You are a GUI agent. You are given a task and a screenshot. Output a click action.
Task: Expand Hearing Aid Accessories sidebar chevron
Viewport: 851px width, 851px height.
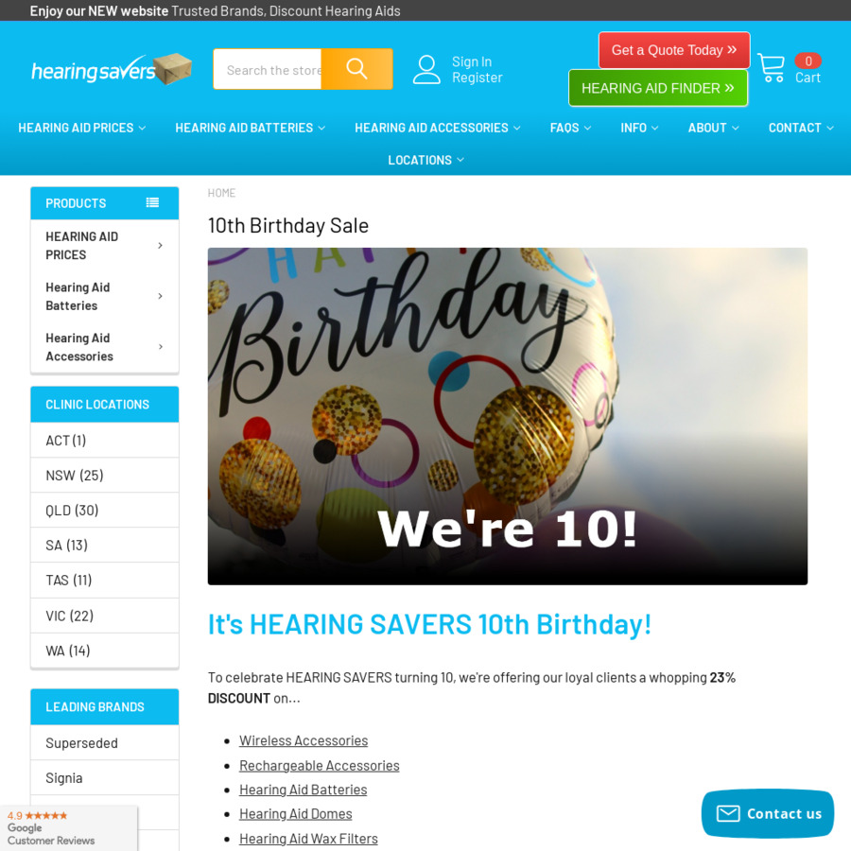(160, 346)
